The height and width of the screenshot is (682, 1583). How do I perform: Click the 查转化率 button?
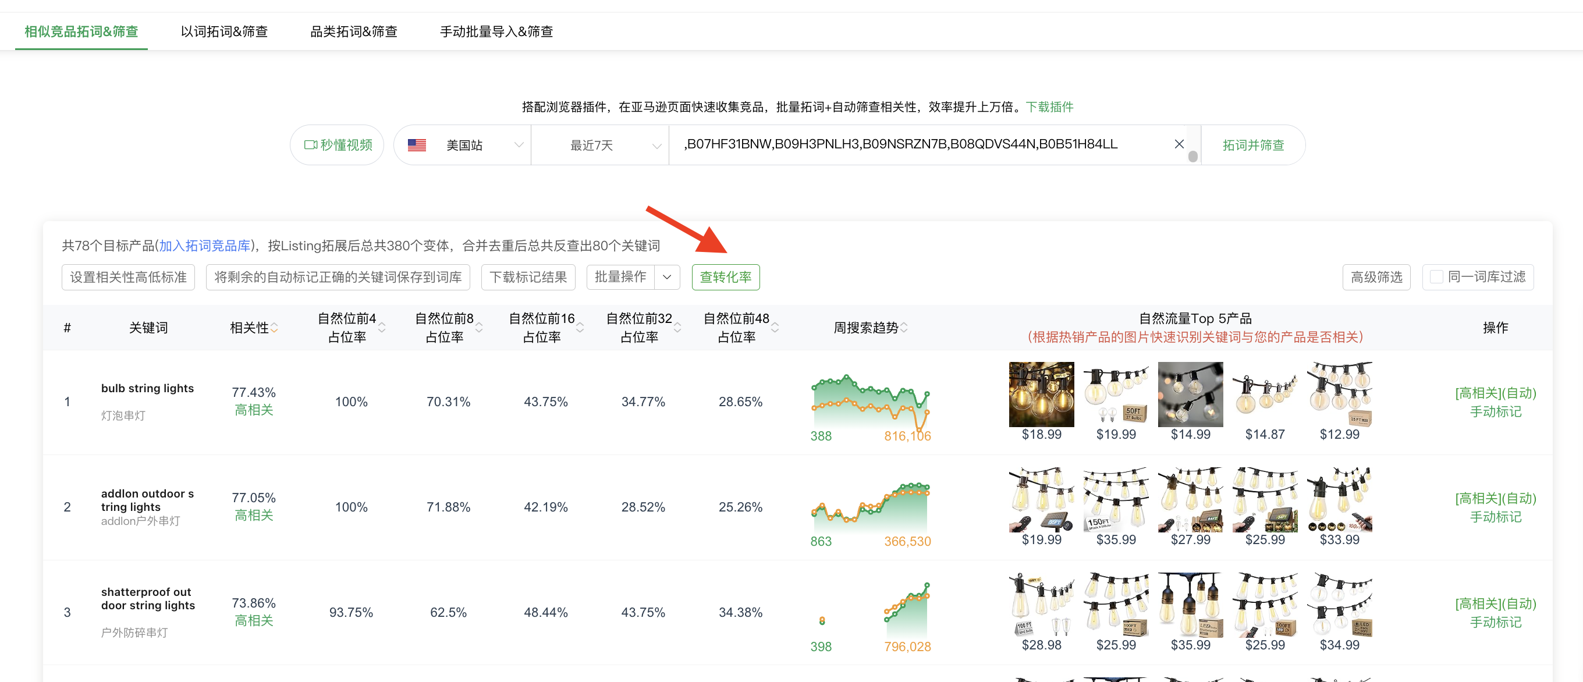click(x=725, y=277)
